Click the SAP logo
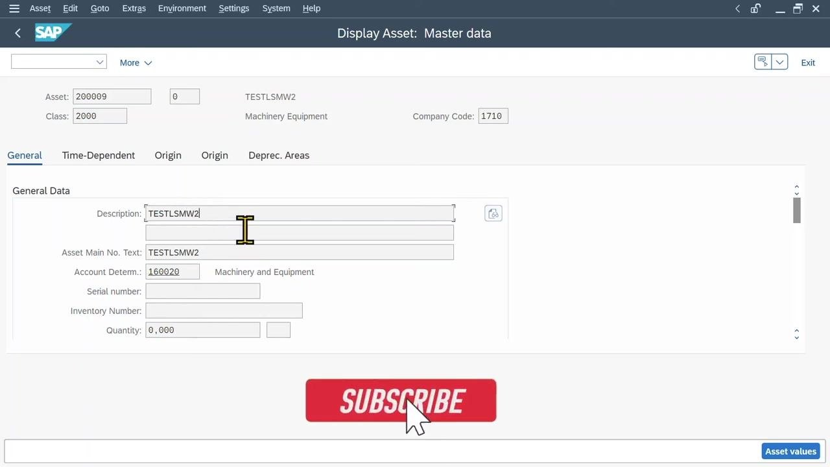Screen dimensions: 830x467 (53, 32)
